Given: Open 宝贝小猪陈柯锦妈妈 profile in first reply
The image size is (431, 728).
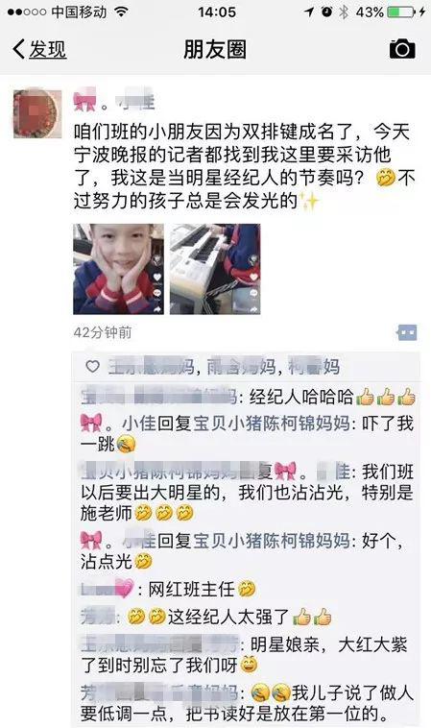Looking at the screenshot, I should [272, 424].
